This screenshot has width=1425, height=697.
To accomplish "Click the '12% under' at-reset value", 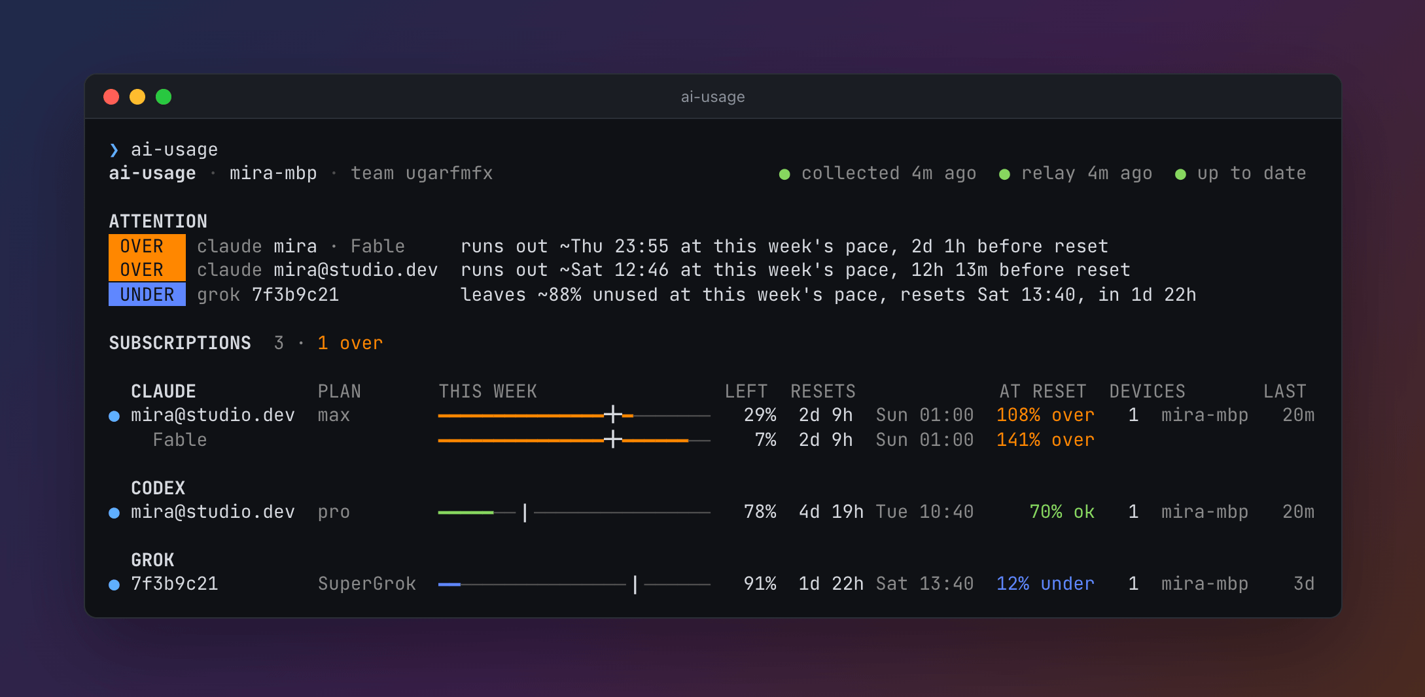I will [x=1045, y=584].
